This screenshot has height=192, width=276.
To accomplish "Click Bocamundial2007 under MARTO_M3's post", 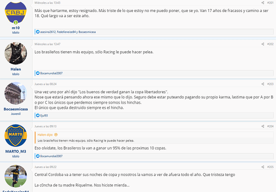I will [51, 156].
